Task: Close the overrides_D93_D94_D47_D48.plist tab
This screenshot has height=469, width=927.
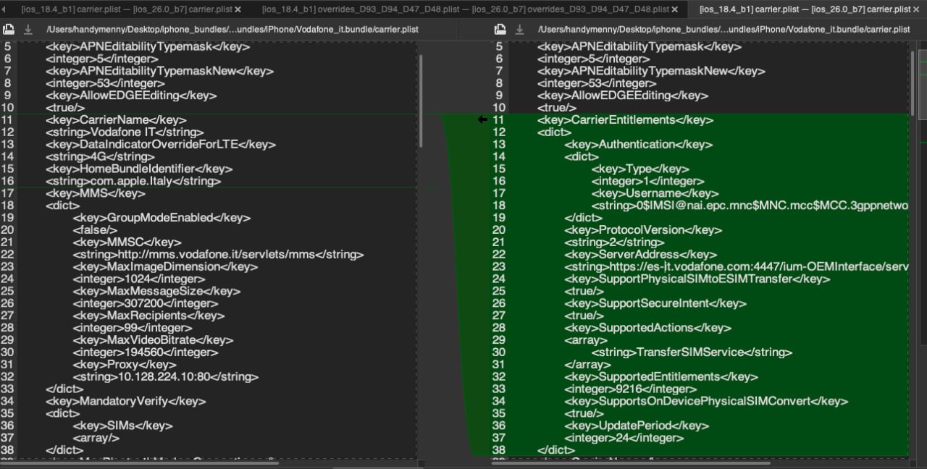Action: (x=675, y=9)
